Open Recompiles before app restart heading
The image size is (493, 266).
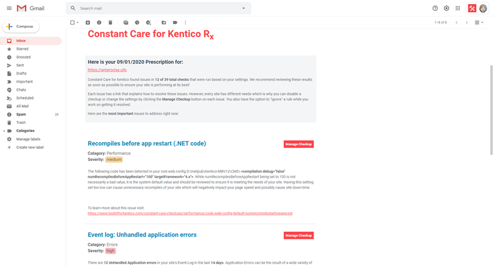pyautogui.click(x=147, y=144)
